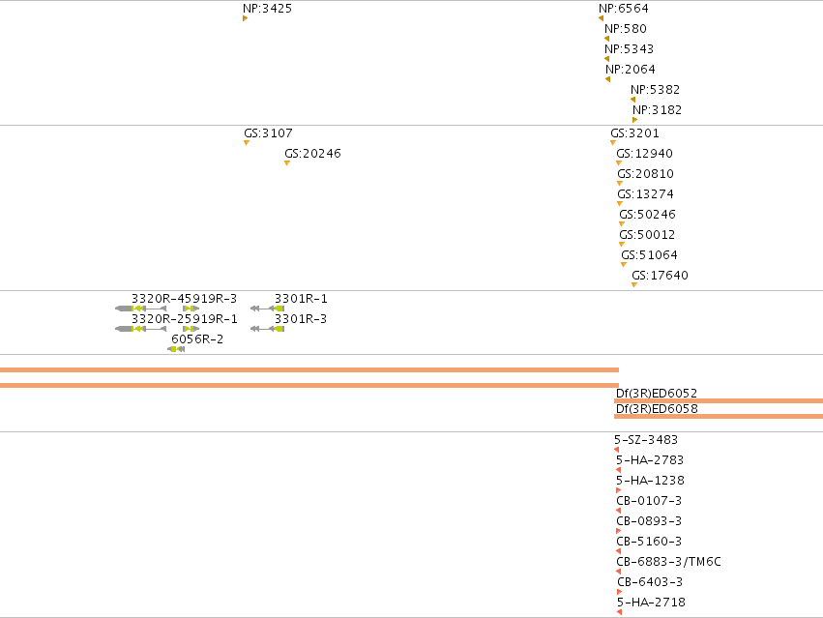The width and height of the screenshot is (823, 618).
Task: Select NP:5343 feature label
Action: [630, 49]
